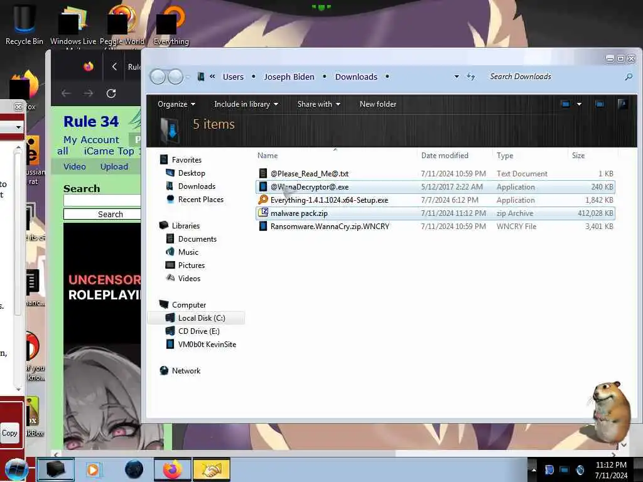Expand breadcrumb arrow after Downloads

pyautogui.click(x=387, y=77)
